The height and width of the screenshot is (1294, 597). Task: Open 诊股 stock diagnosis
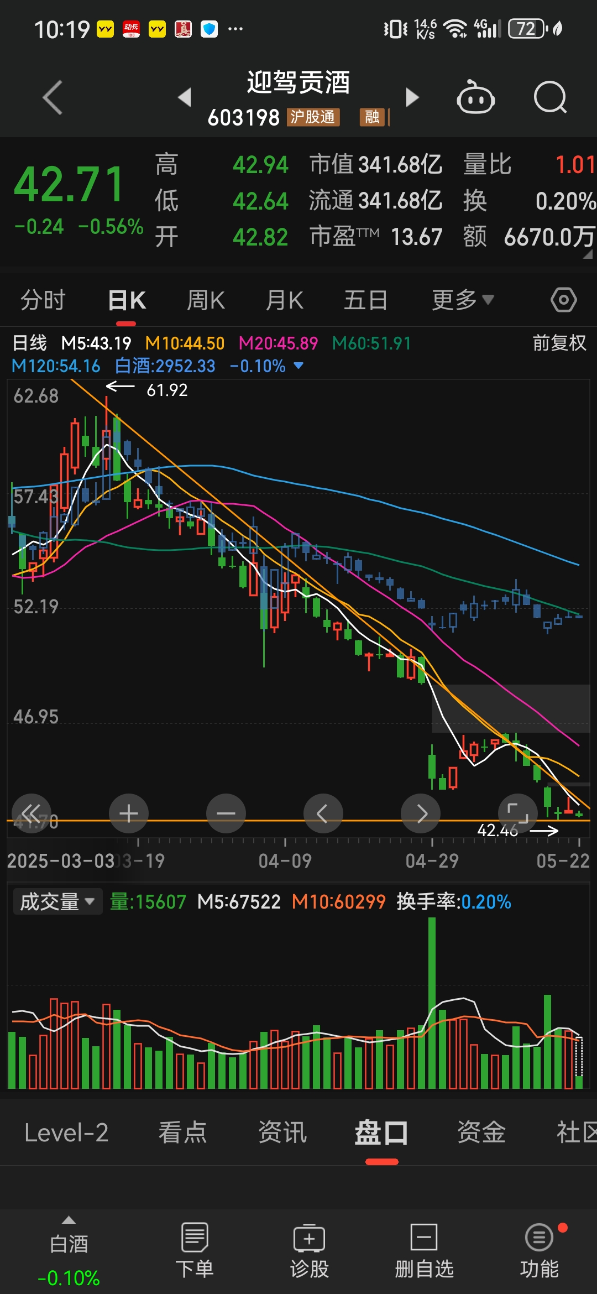pyautogui.click(x=310, y=1251)
